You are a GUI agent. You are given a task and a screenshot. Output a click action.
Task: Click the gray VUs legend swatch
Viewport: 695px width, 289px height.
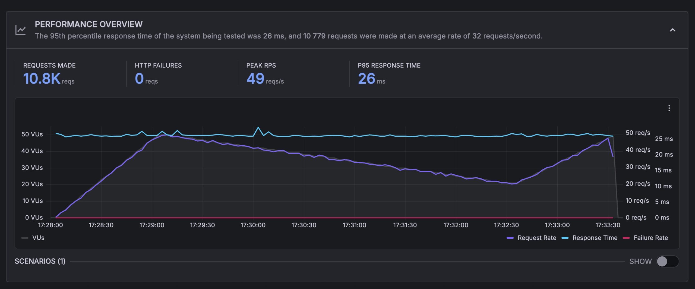pyautogui.click(x=25, y=238)
